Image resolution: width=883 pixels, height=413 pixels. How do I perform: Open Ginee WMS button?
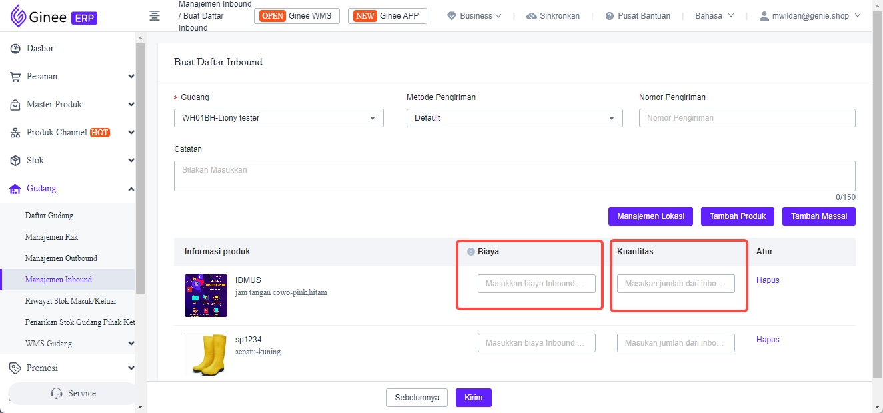297,16
